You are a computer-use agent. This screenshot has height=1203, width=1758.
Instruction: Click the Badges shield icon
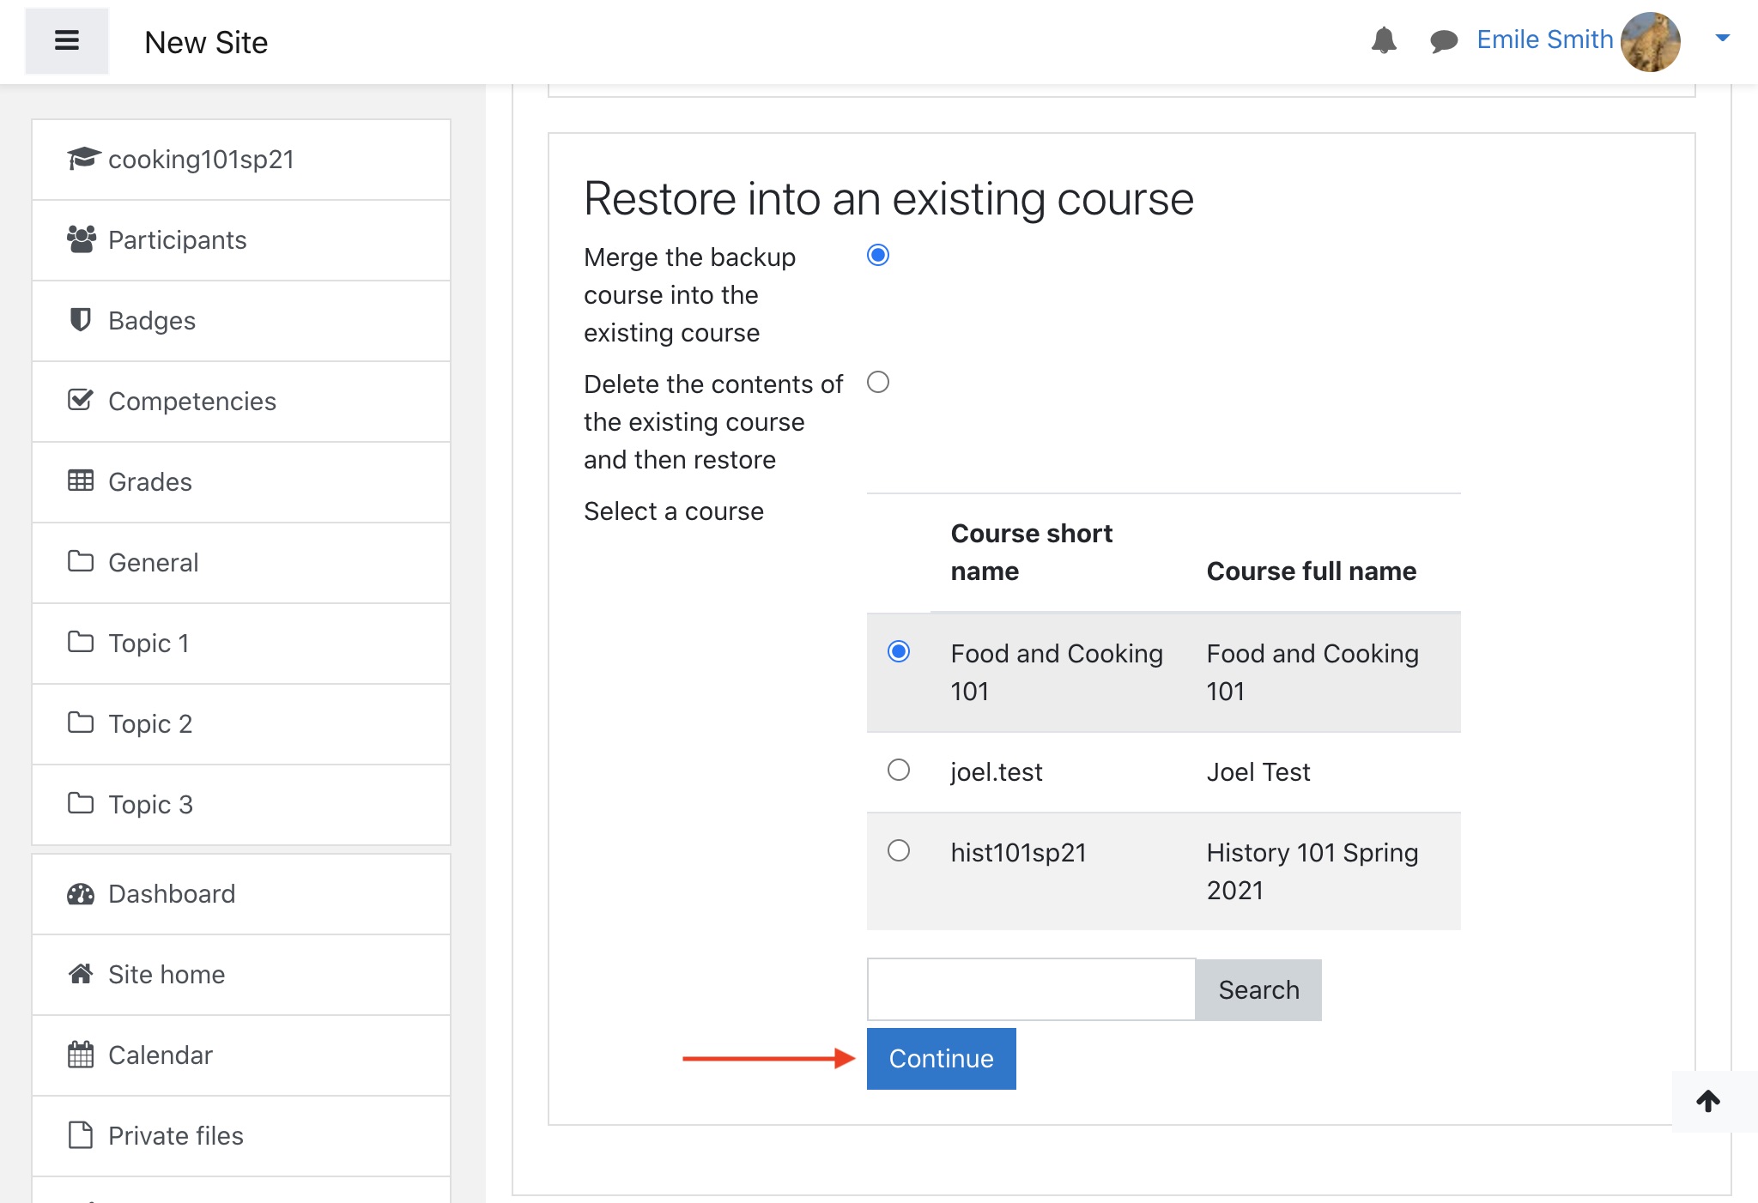pos(80,320)
